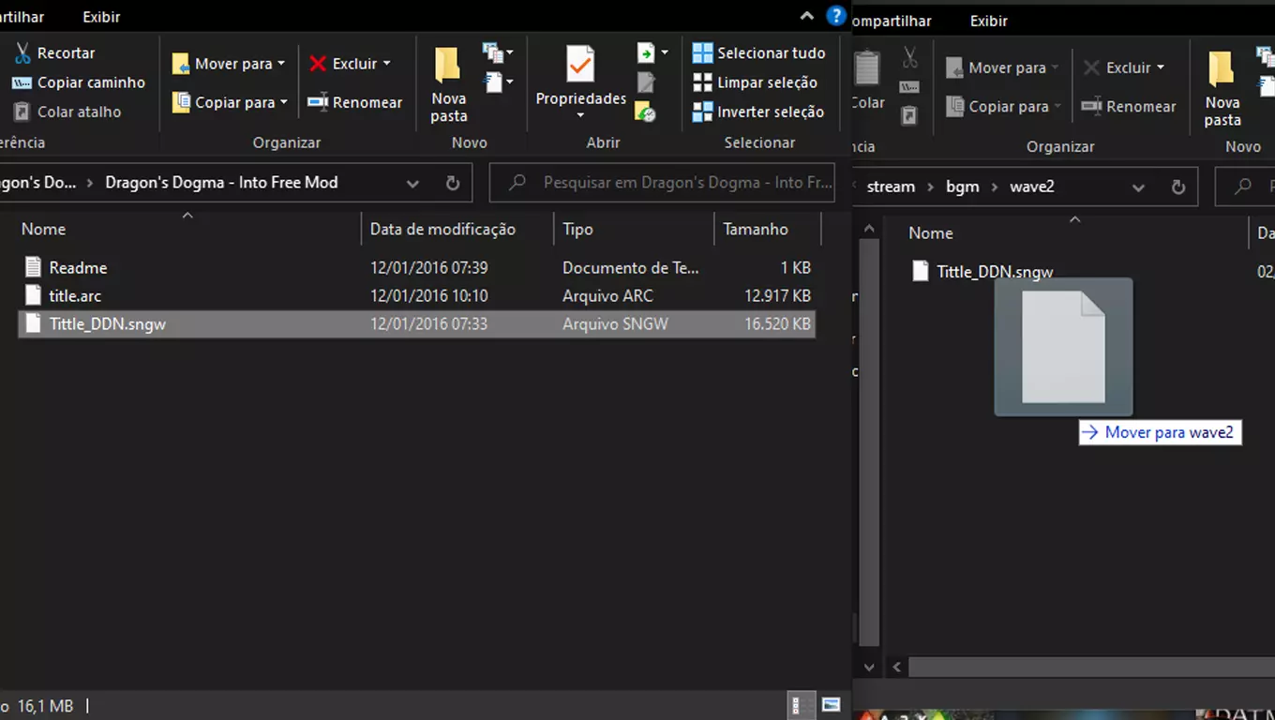This screenshot has width=1275, height=720.
Task: Open Help with the blue question mark
Action: coord(835,16)
